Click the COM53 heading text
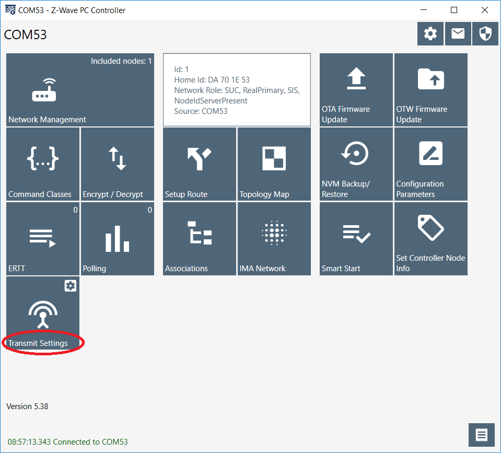Viewport: 501px width, 453px height. [x=25, y=34]
